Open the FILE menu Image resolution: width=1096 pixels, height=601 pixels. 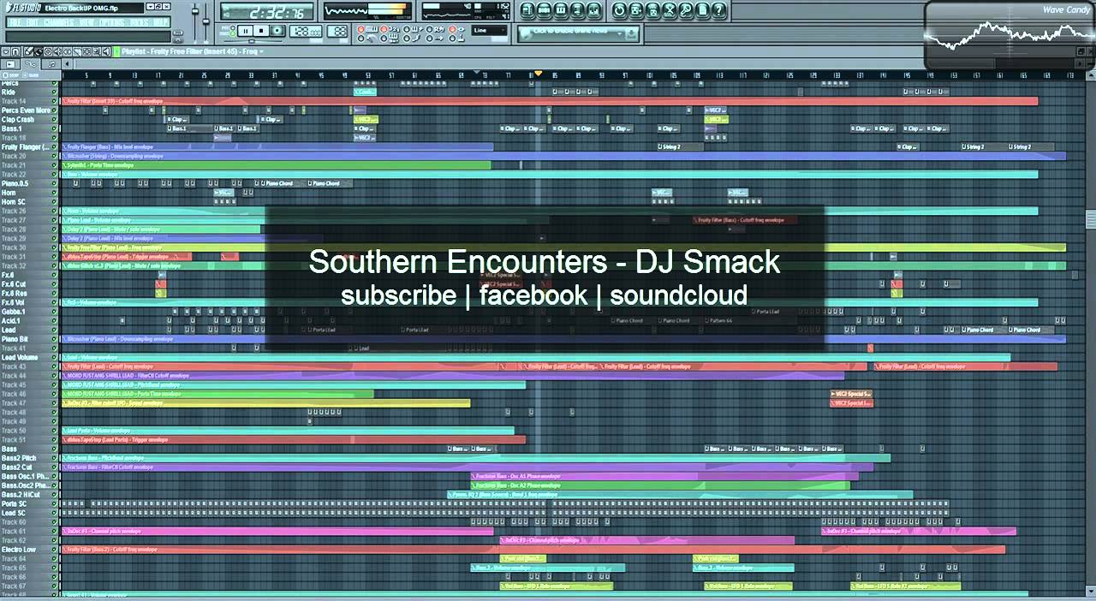(x=15, y=22)
